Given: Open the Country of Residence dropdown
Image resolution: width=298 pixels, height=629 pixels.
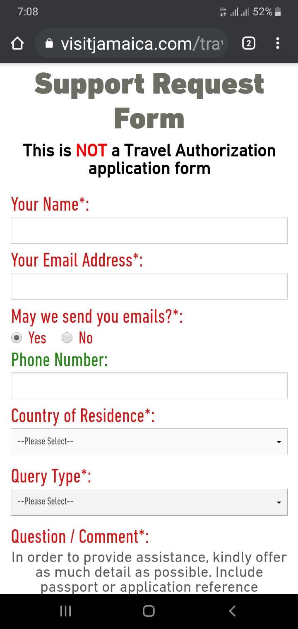Looking at the screenshot, I should coord(149,442).
